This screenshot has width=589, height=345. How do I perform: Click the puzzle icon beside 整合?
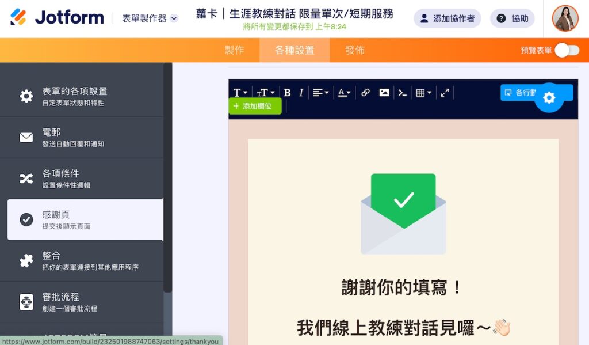pyautogui.click(x=26, y=261)
